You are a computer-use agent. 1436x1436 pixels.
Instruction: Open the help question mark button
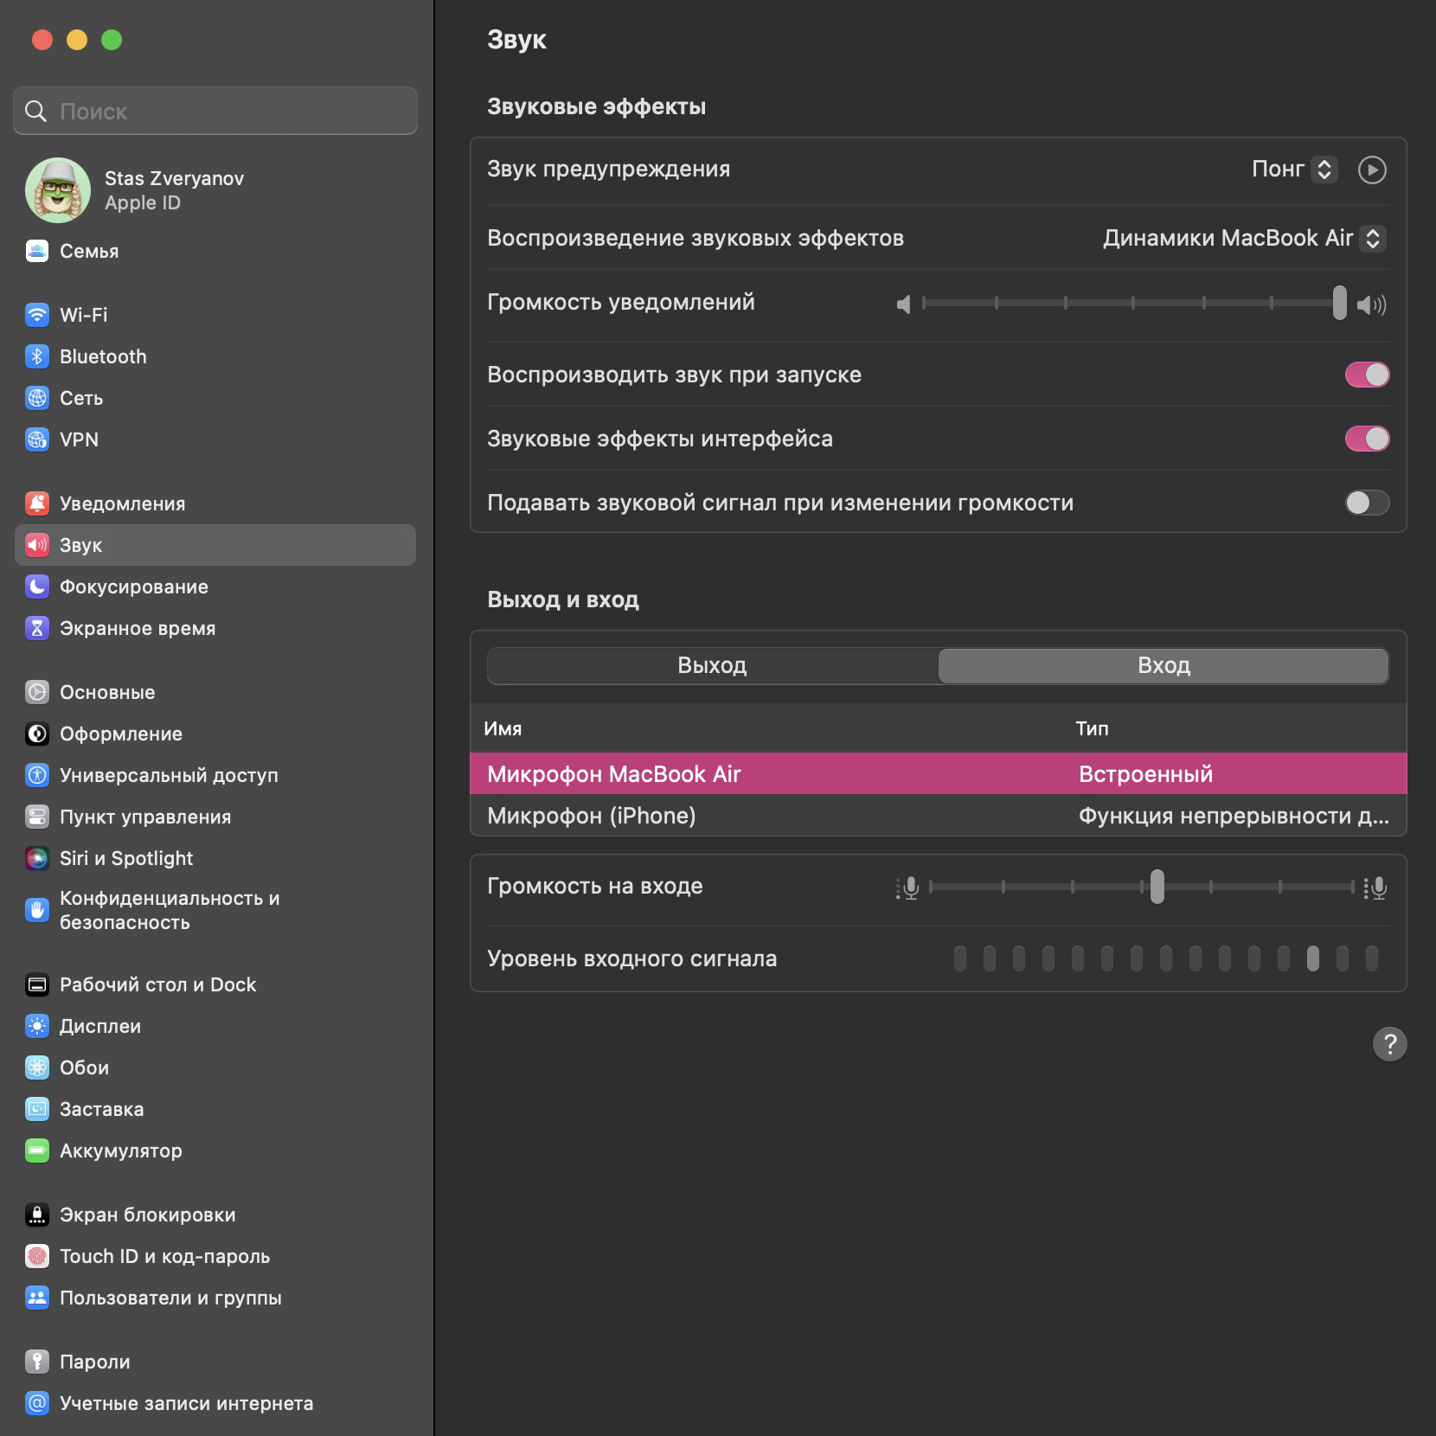(1389, 1044)
